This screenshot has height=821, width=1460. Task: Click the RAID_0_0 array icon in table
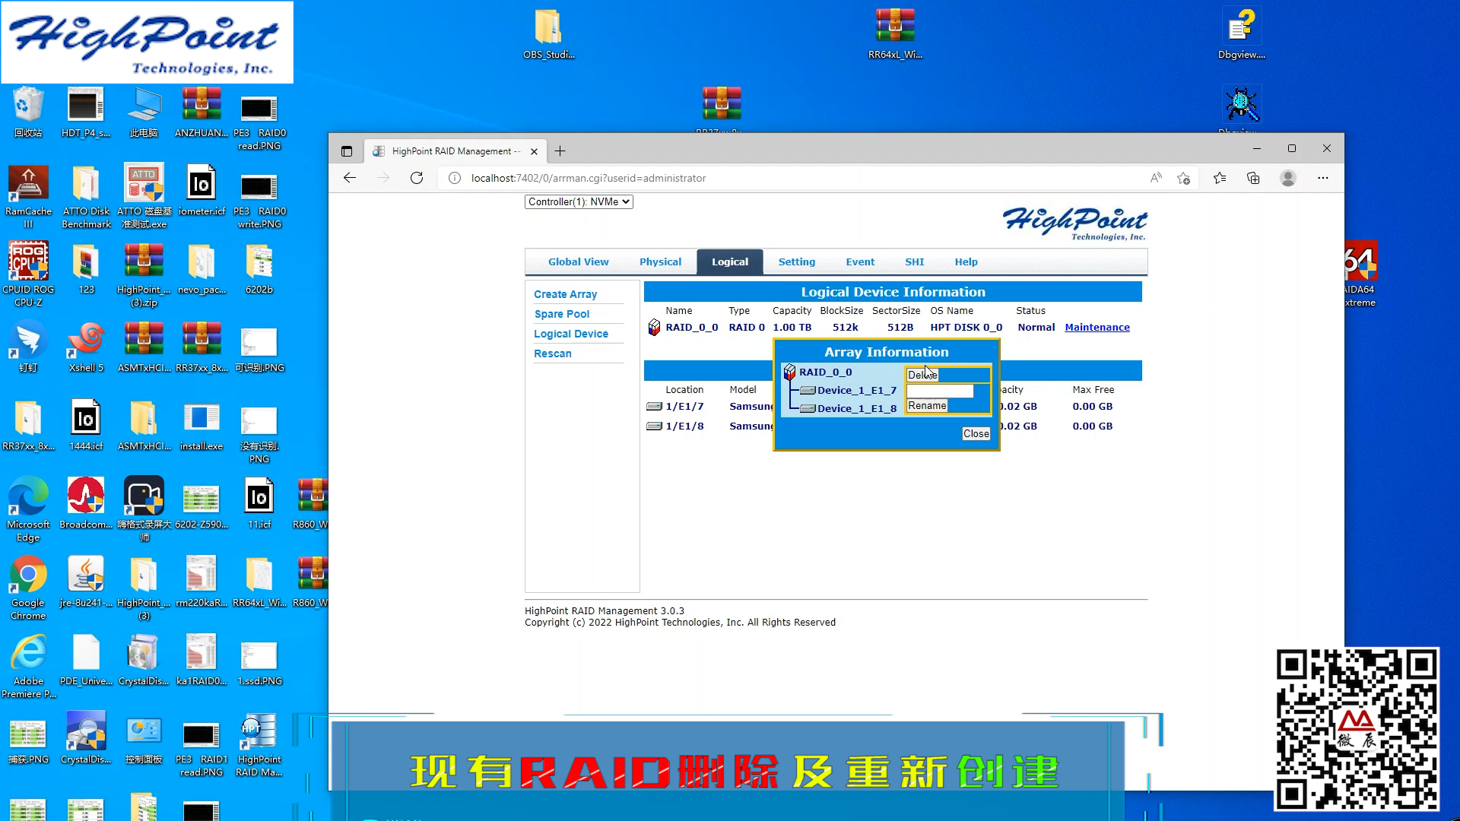click(x=654, y=328)
